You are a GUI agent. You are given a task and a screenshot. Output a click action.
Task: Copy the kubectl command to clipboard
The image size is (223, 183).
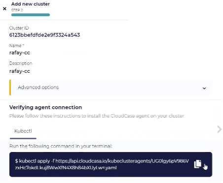click(x=197, y=164)
